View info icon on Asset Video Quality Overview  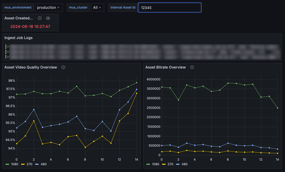63,67
